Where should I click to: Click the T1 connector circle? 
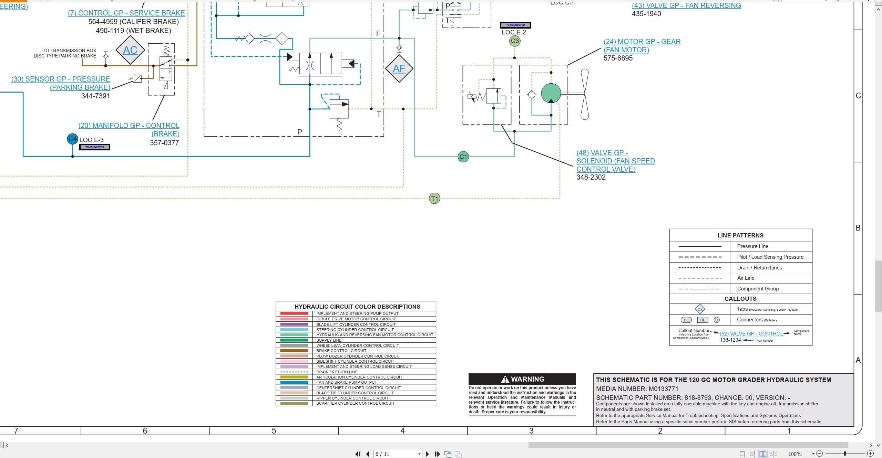click(x=434, y=199)
